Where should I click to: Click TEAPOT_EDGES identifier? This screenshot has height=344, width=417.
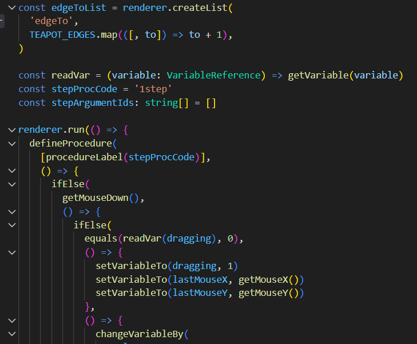tap(62, 35)
